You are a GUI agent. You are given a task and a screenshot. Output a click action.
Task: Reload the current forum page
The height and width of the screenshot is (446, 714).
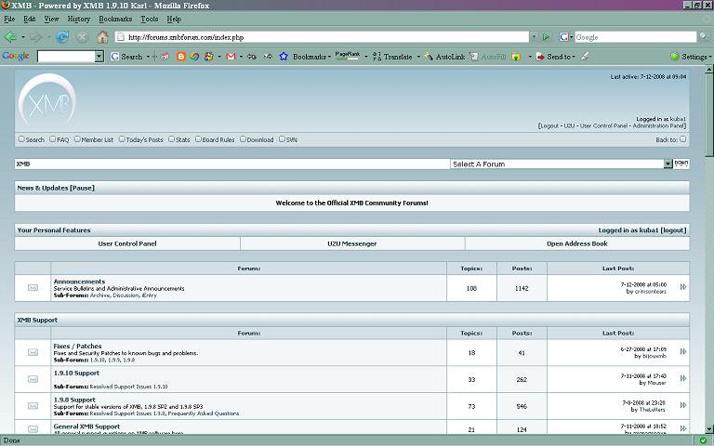62,37
